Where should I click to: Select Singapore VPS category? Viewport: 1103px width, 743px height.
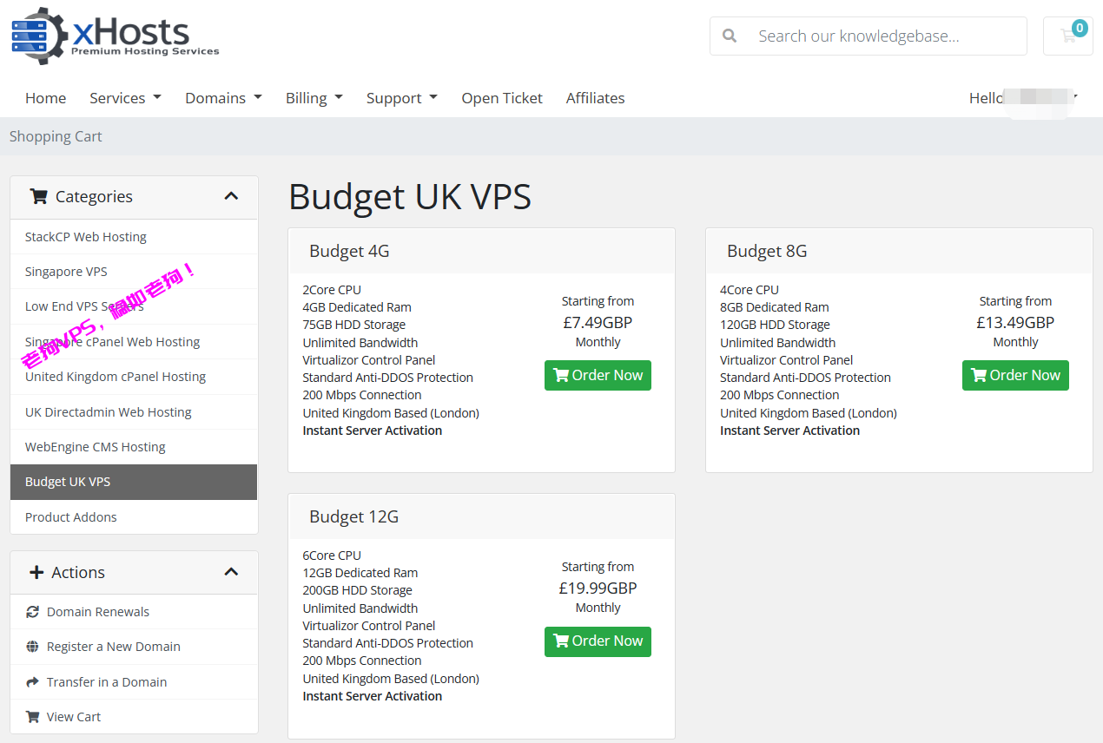coord(66,272)
